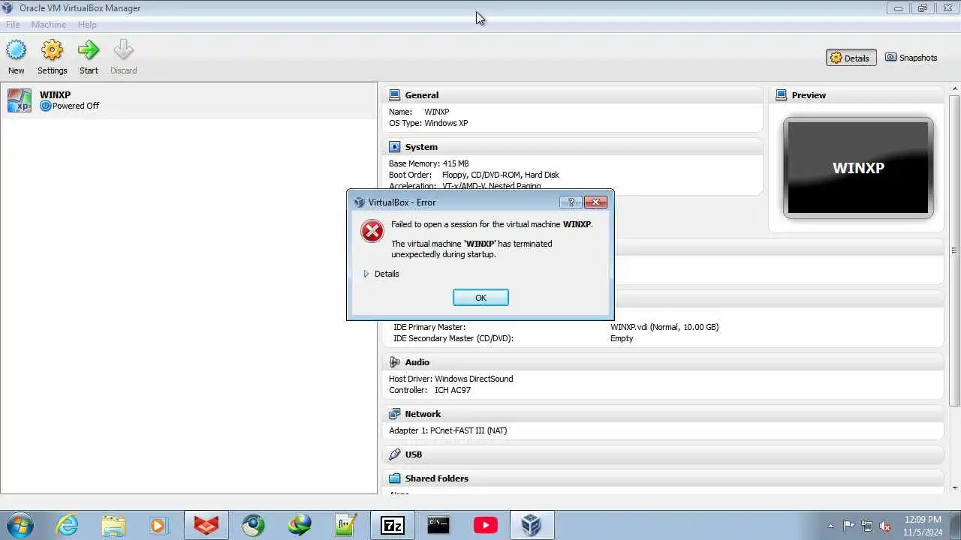
Task: Close the VirtualBox Error dialog
Action: pyautogui.click(x=595, y=202)
